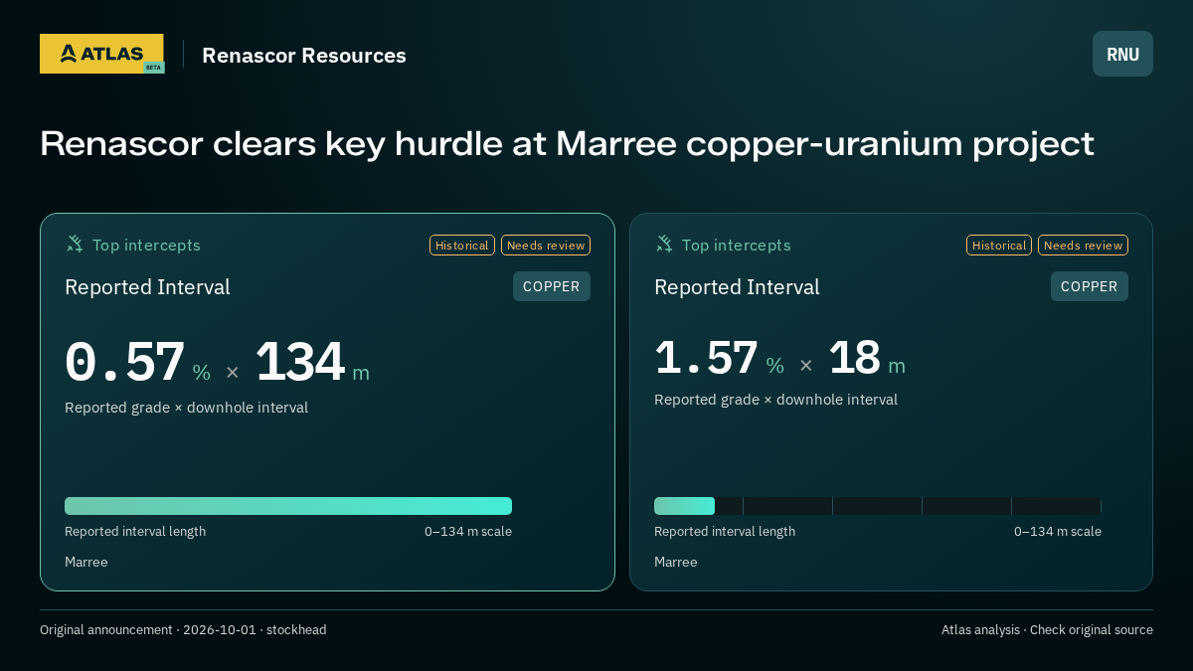Screen dimensions: 1193x671
Task: Click 'Marree' label on the 1.57% card
Action: pyautogui.click(x=676, y=563)
